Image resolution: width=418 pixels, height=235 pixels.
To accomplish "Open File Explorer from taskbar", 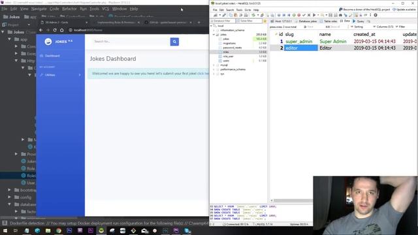I will tap(48, 230).
